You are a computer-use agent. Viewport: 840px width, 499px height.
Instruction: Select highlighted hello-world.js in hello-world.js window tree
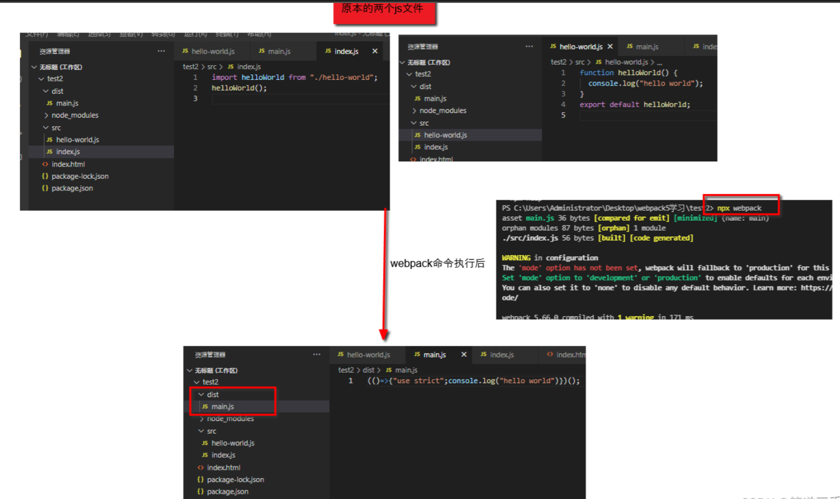click(470, 135)
